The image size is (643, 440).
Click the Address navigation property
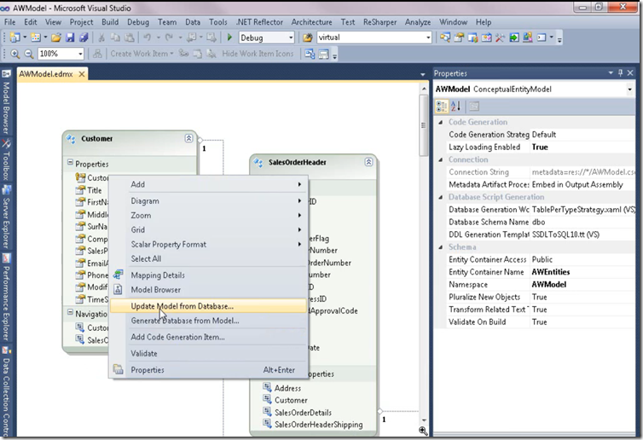click(x=287, y=388)
